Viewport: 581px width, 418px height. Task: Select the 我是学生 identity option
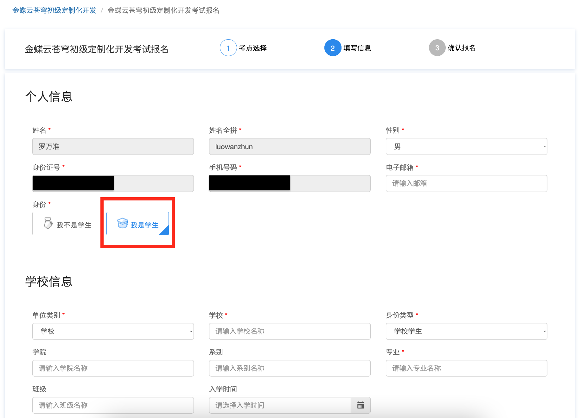pos(137,224)
